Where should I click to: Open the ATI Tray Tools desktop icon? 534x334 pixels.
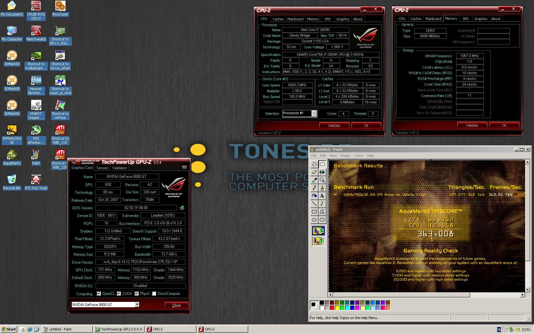click(36, 182)
